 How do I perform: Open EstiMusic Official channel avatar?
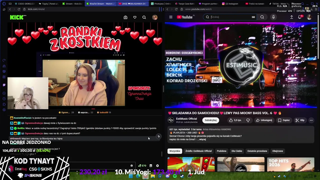(x=171, y=120)
